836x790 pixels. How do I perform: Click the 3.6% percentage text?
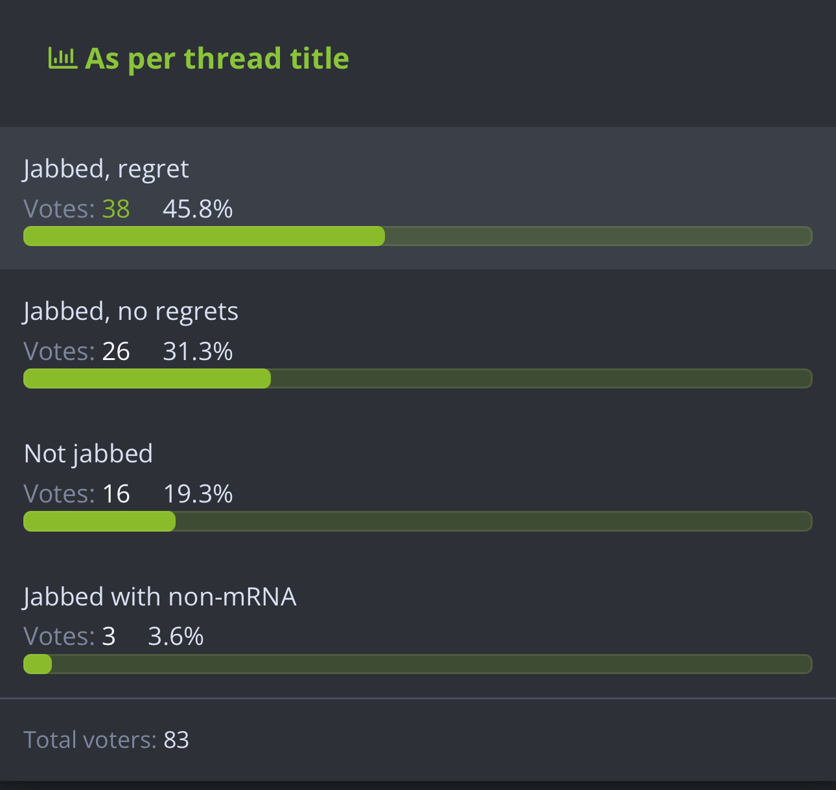point(176,637)
